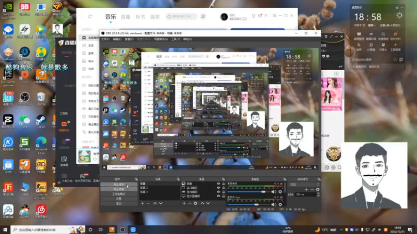
Task: Switch to 直播 tab in music app
Action: pyautogui.click(x=126, y=17)
